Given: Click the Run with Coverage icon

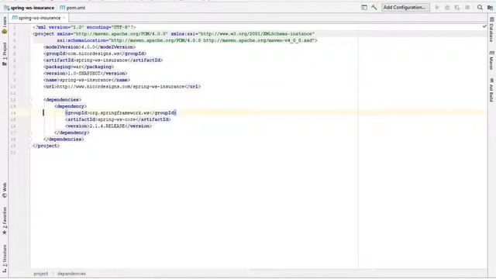Looking at the screenshot, I should coord(457,7).
